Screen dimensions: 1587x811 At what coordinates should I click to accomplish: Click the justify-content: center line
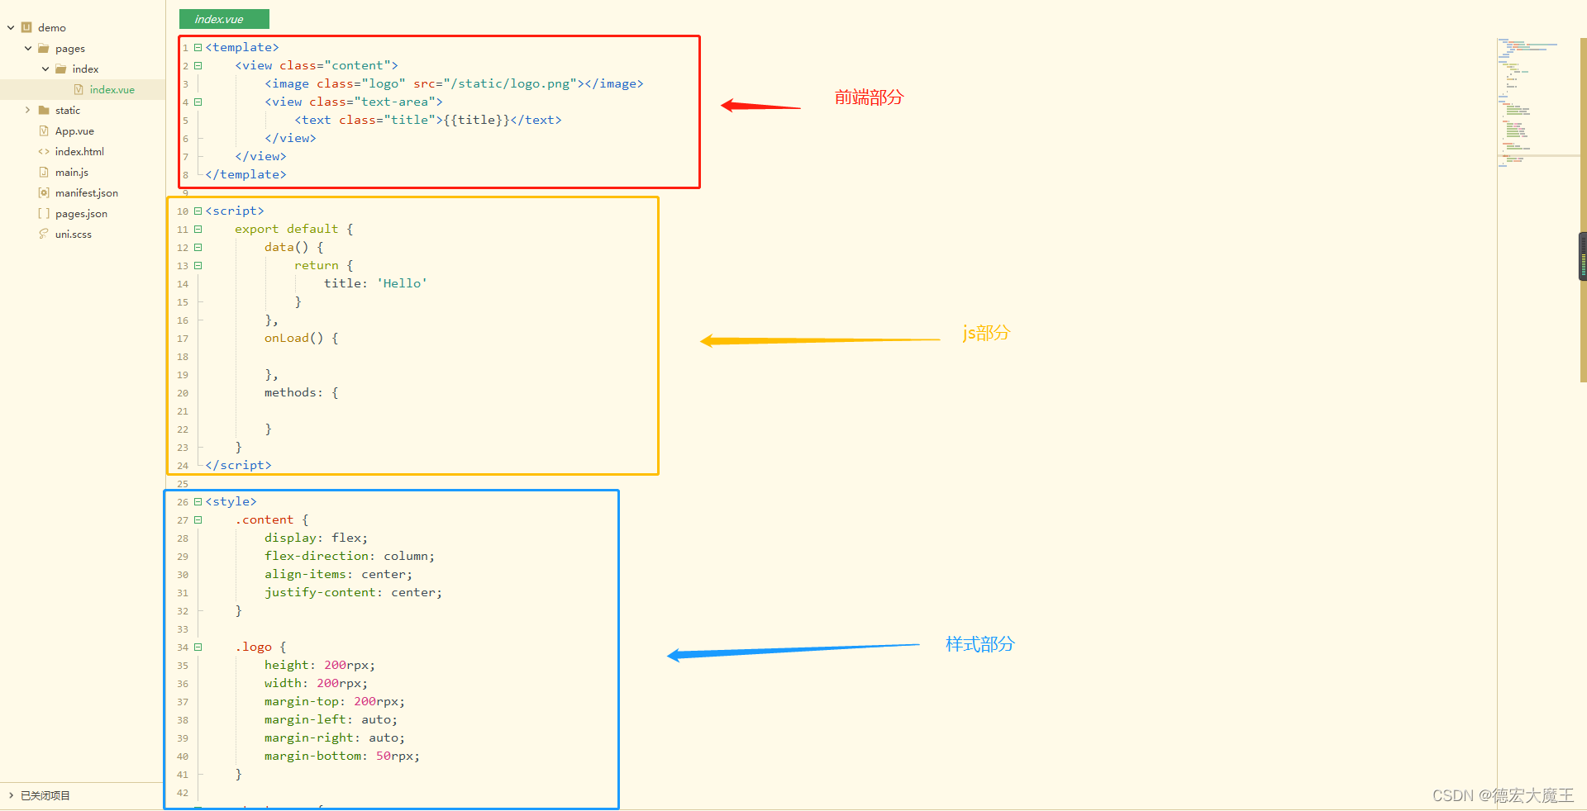[x=353, y=592]
